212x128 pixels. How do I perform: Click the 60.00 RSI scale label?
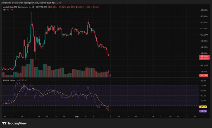pyautogui.click(x=203, y=91)
